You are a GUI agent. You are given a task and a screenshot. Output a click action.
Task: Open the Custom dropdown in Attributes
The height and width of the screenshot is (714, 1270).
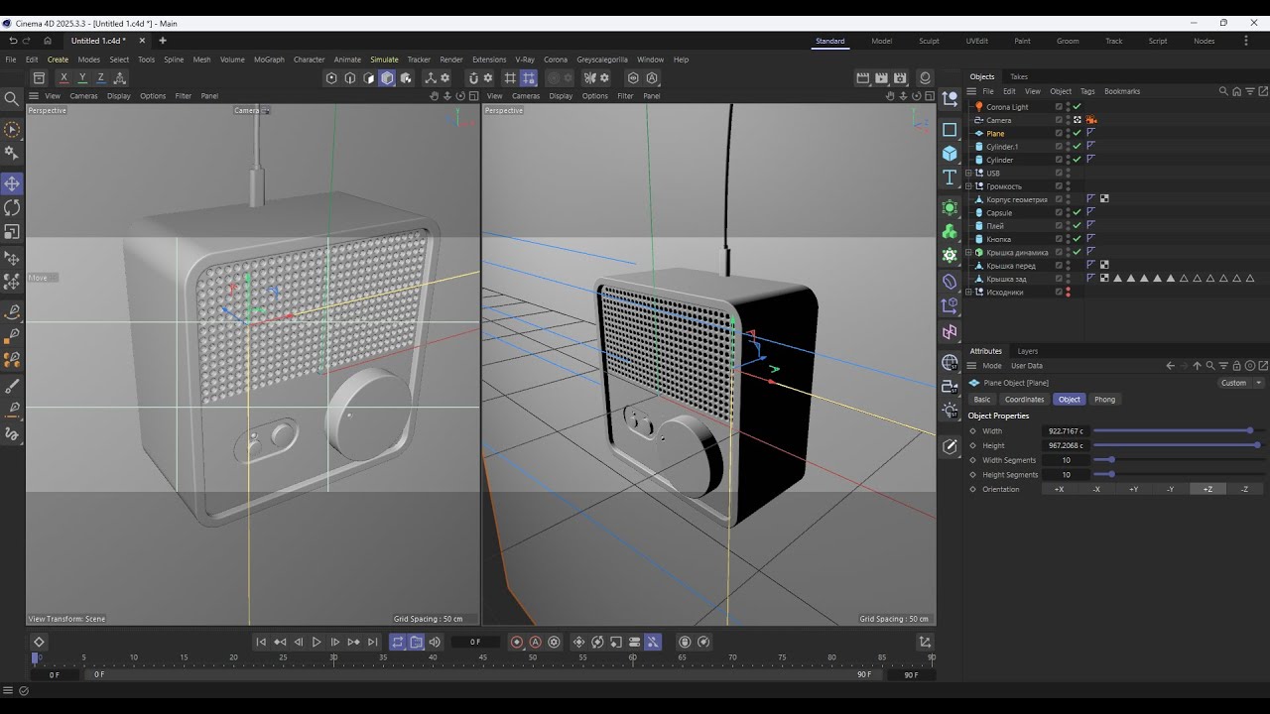click(1241, 383)
